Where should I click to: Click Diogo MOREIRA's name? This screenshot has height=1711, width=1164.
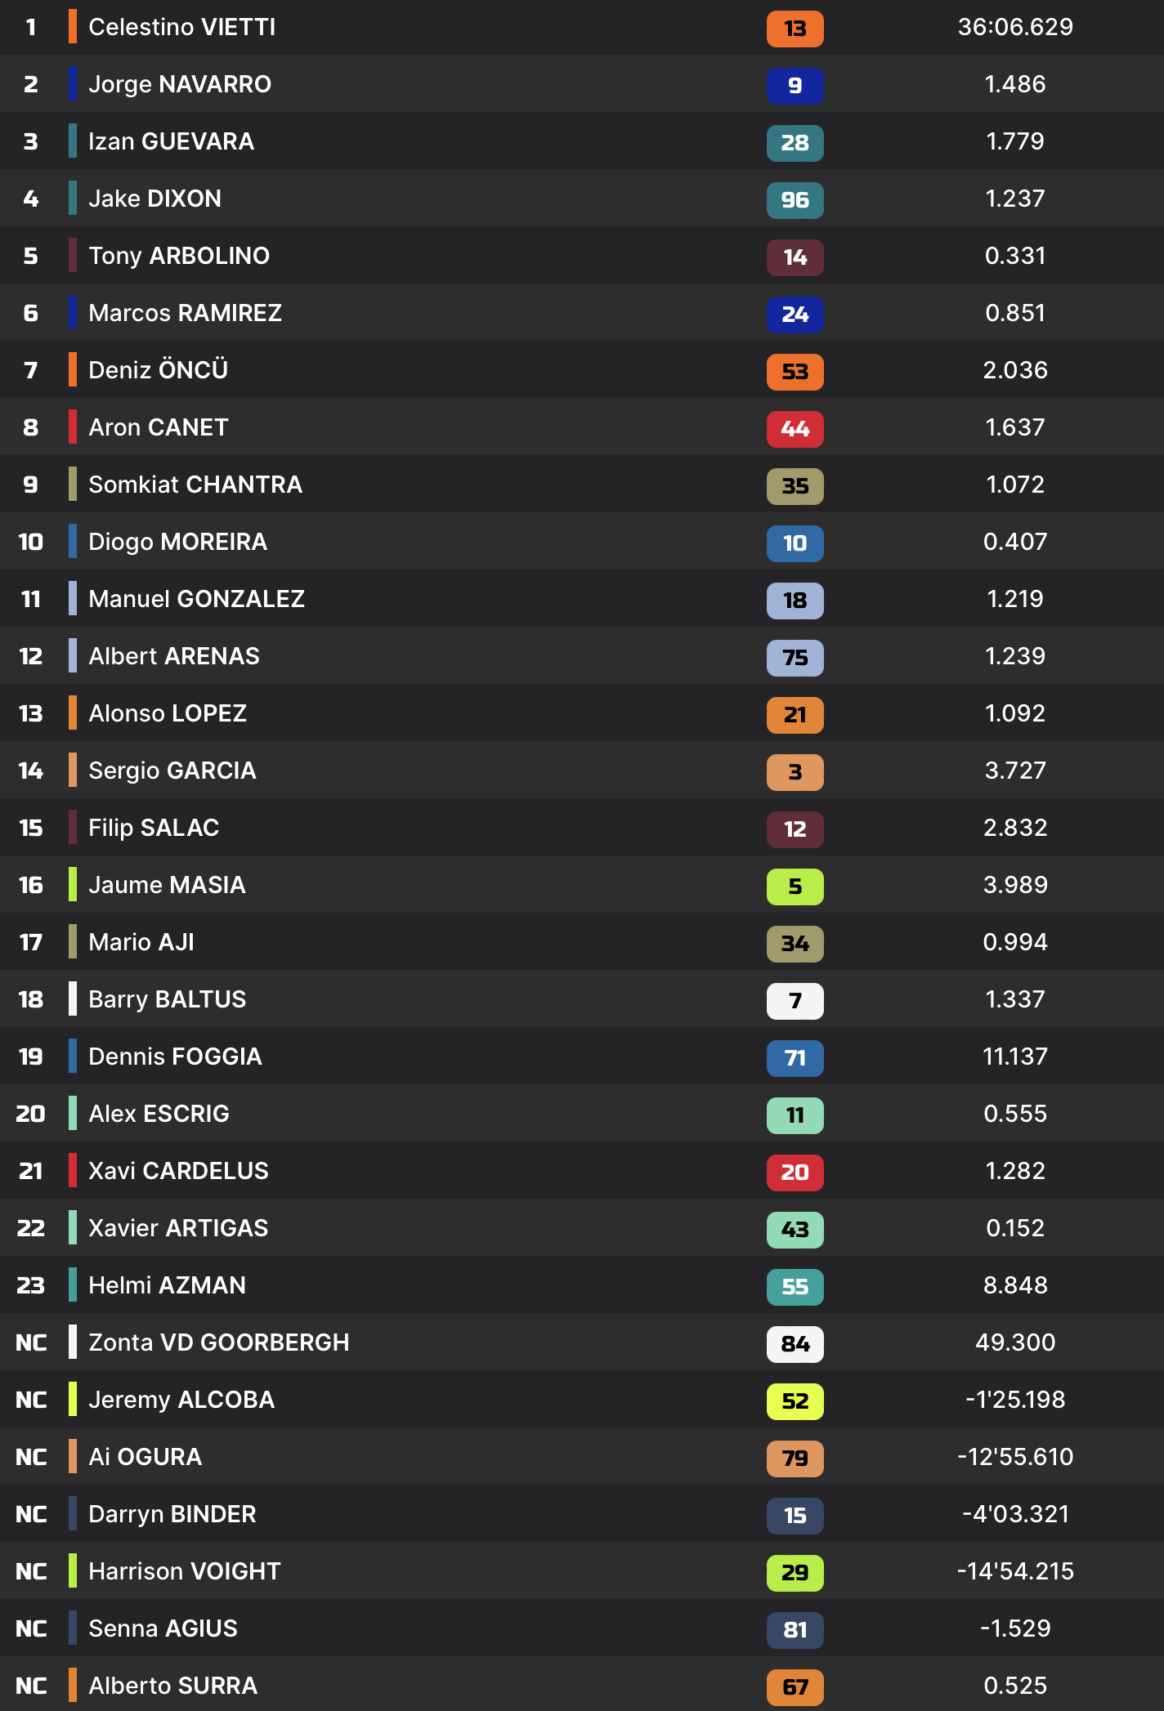[x=177, y=542]
